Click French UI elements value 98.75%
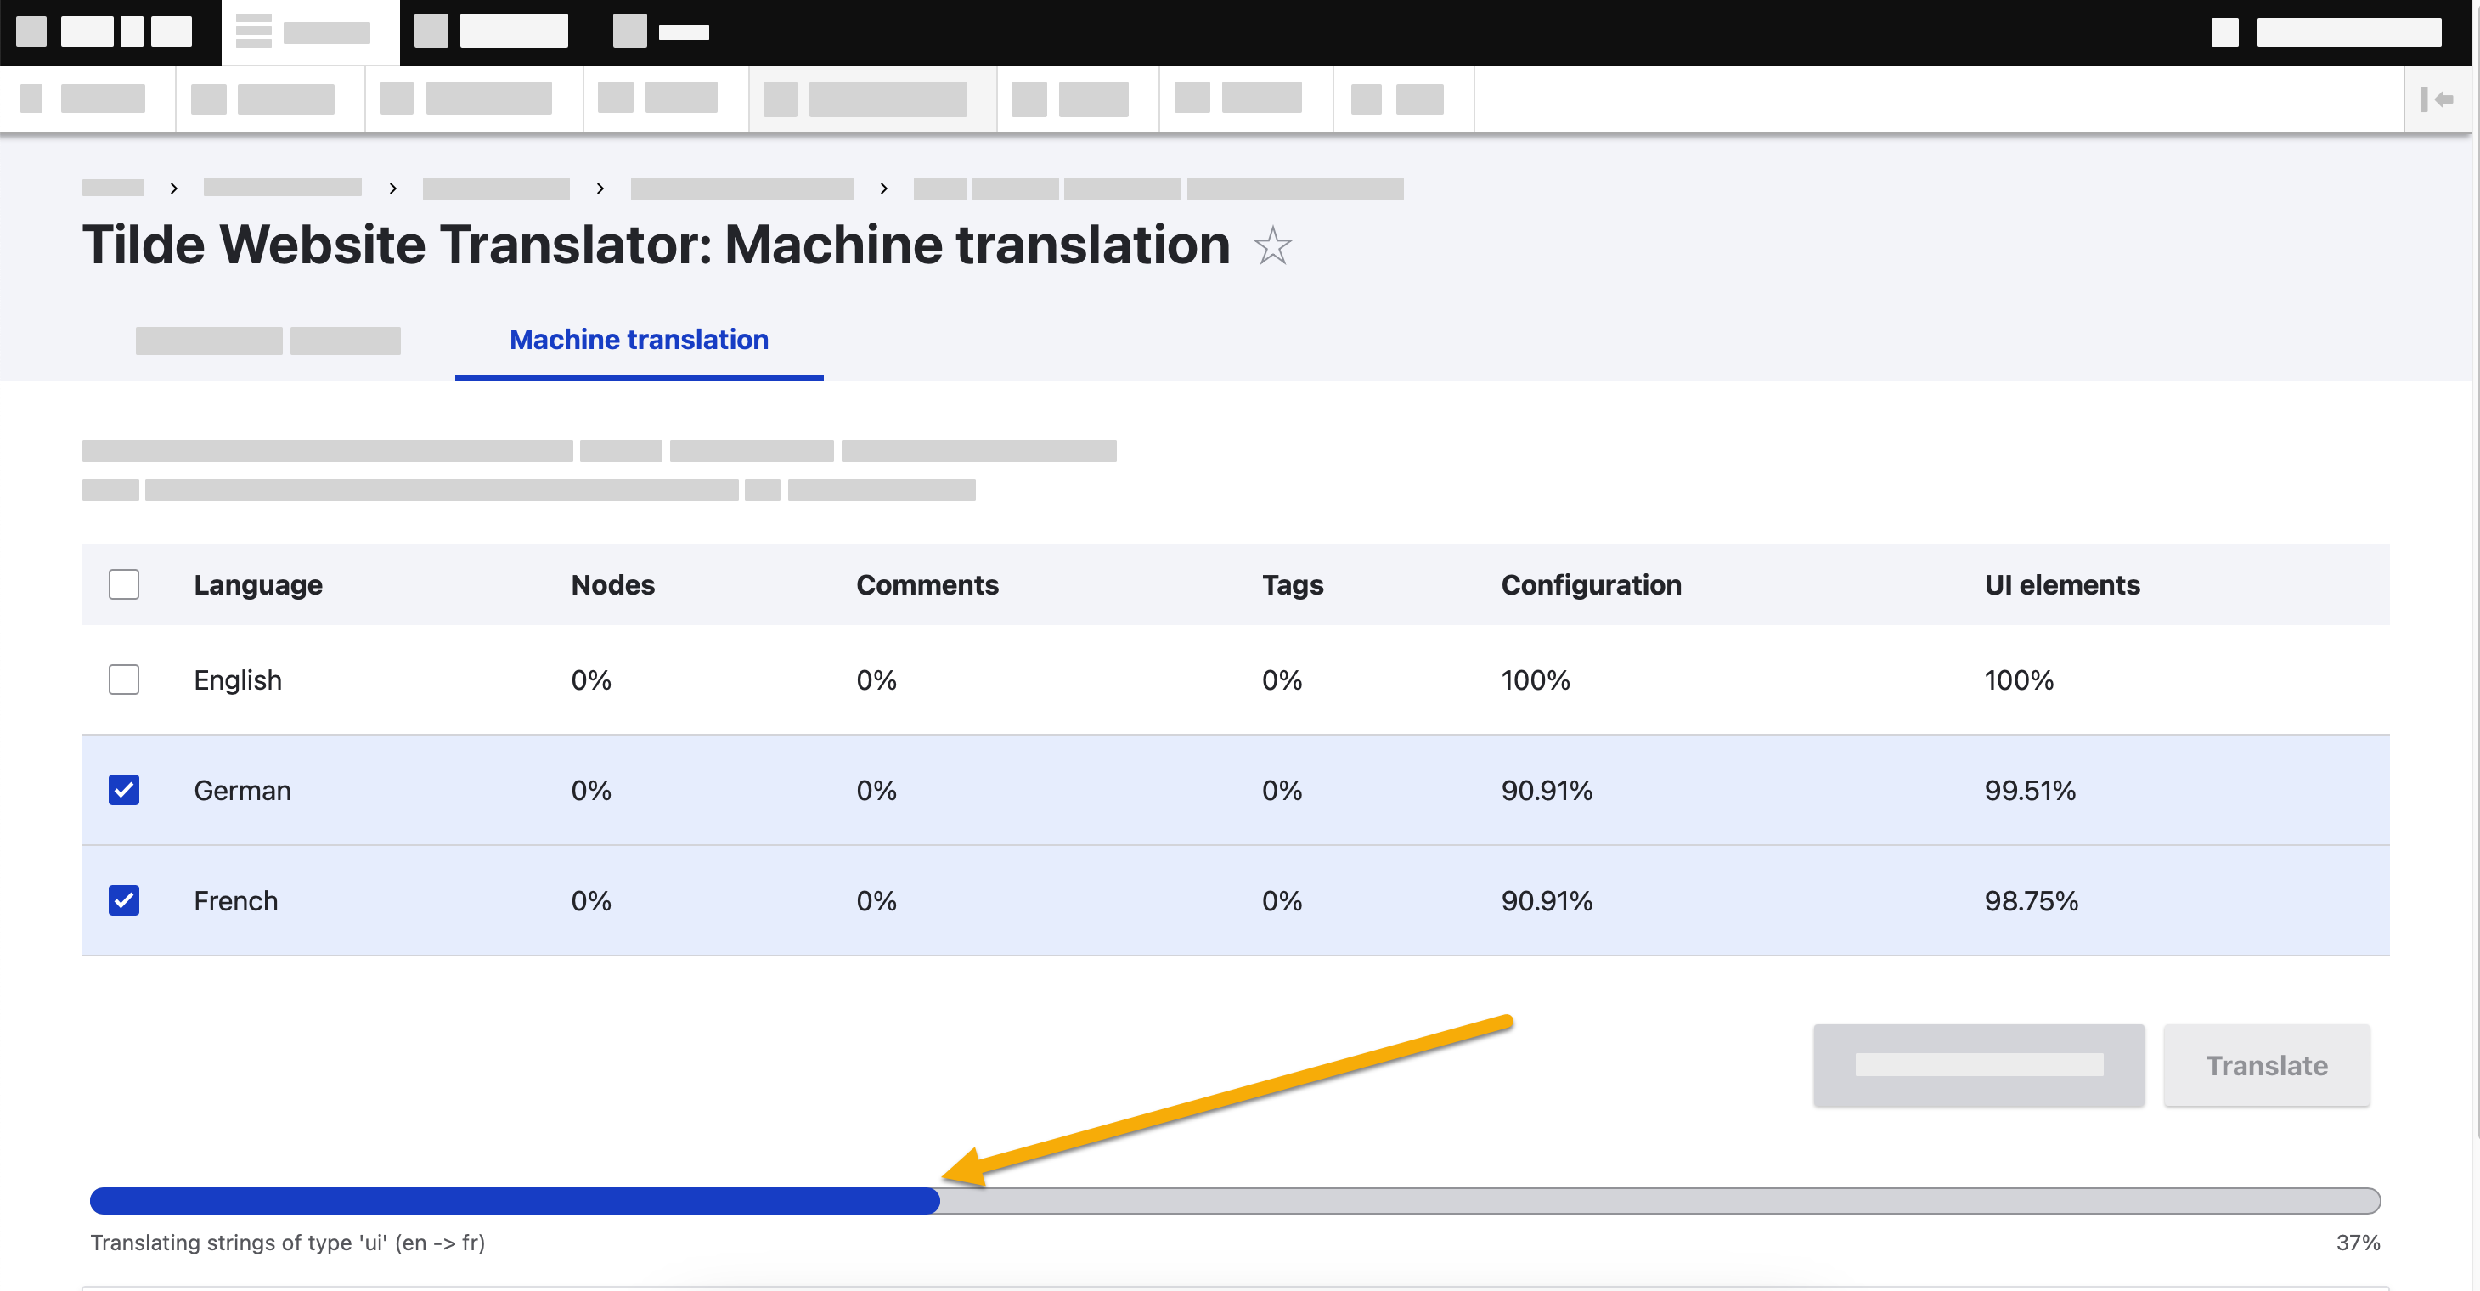 [x=2031, y=900]
